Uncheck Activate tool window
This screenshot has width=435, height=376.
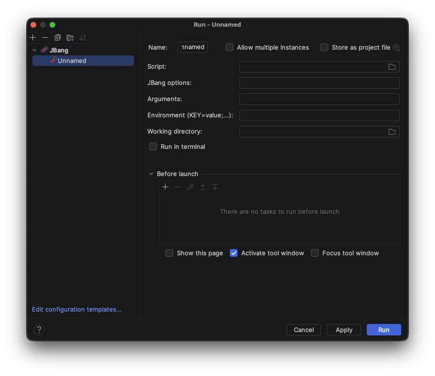[x=234, y=253]
